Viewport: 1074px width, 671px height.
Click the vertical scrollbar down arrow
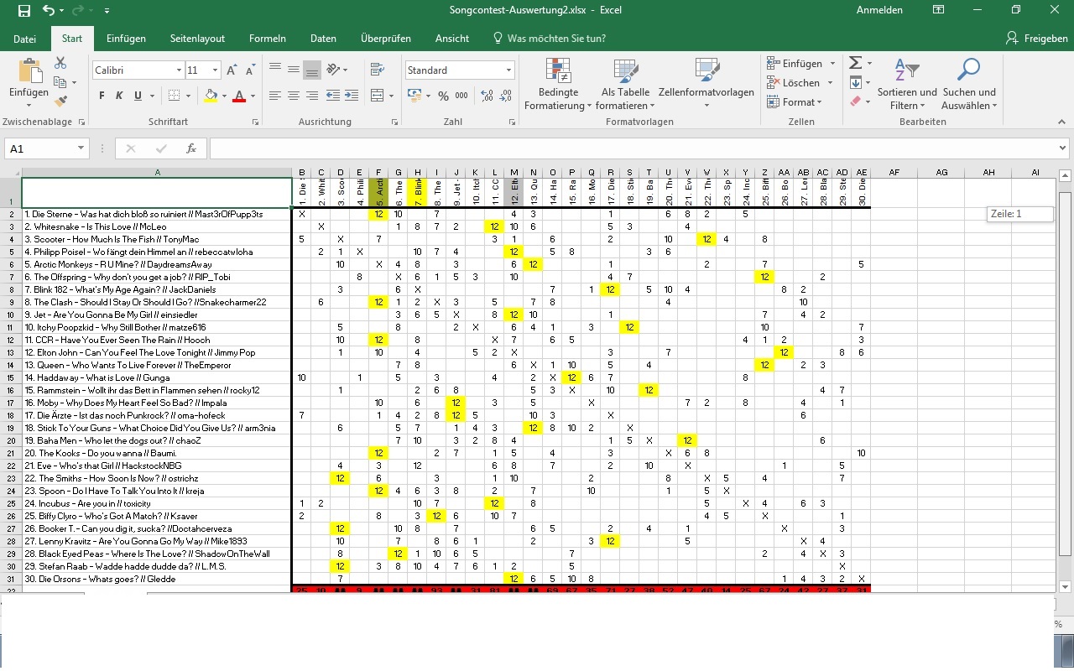click(x=1066, y=586)
